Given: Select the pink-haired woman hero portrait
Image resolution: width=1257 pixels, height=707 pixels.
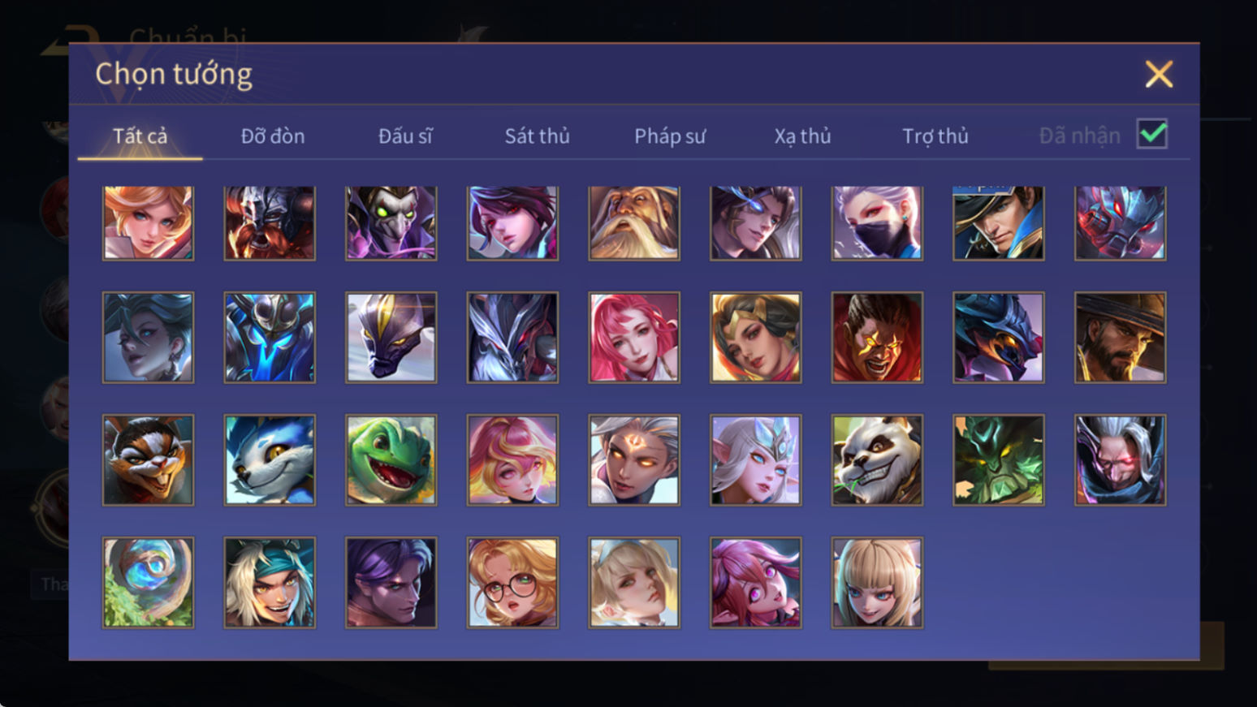Looking at the screenshot, I should [634, 338].
